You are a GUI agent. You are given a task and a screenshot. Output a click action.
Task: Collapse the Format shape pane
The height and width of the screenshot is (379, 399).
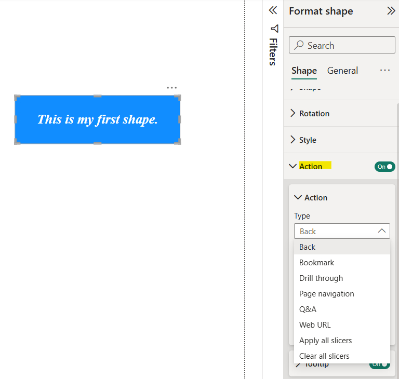pos(391,11)
